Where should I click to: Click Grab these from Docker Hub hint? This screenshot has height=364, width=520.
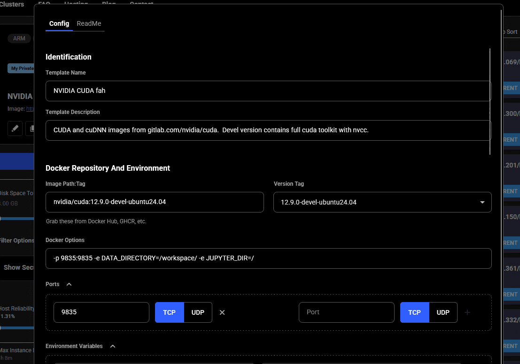point(96,221)
